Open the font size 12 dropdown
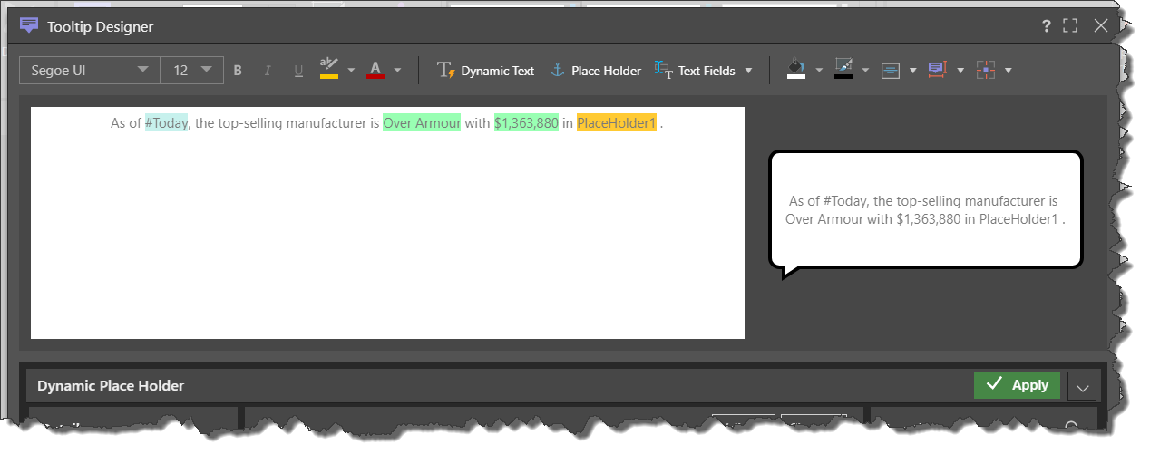This screenshot has height=454, width=1150. 191,71
